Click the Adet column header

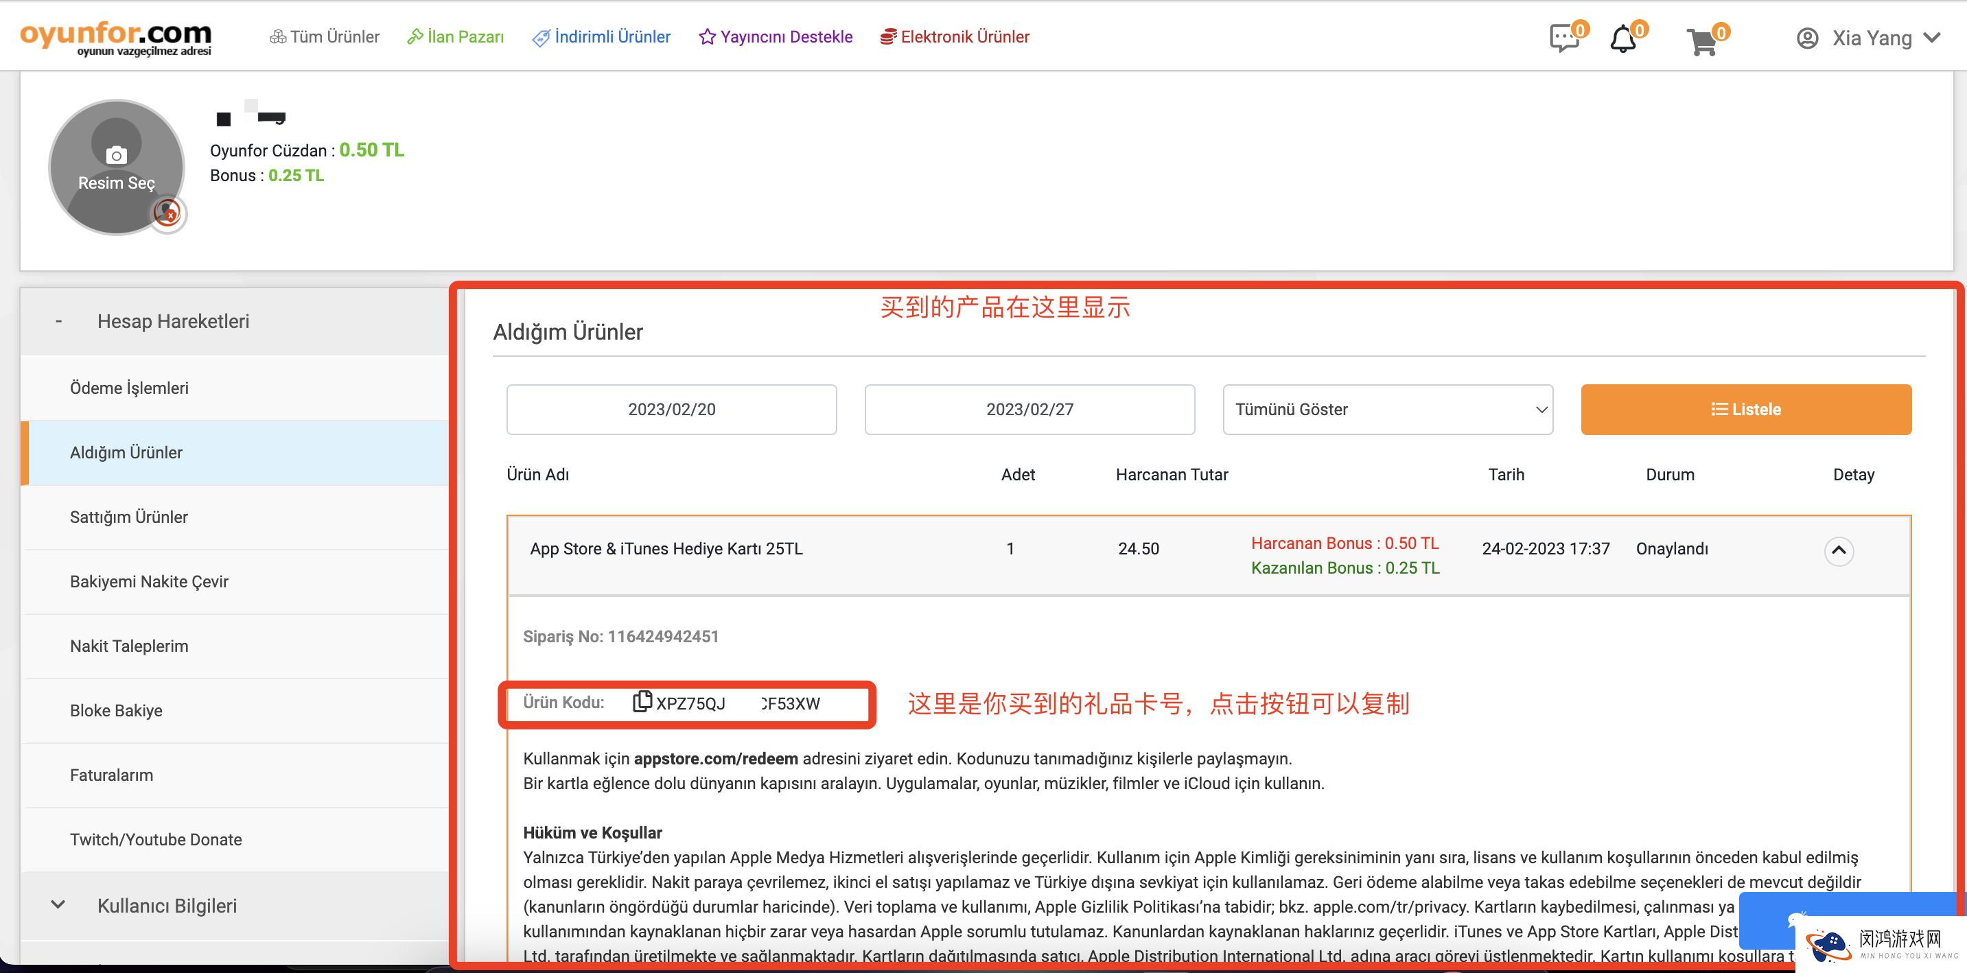[x=1018, y=475]
